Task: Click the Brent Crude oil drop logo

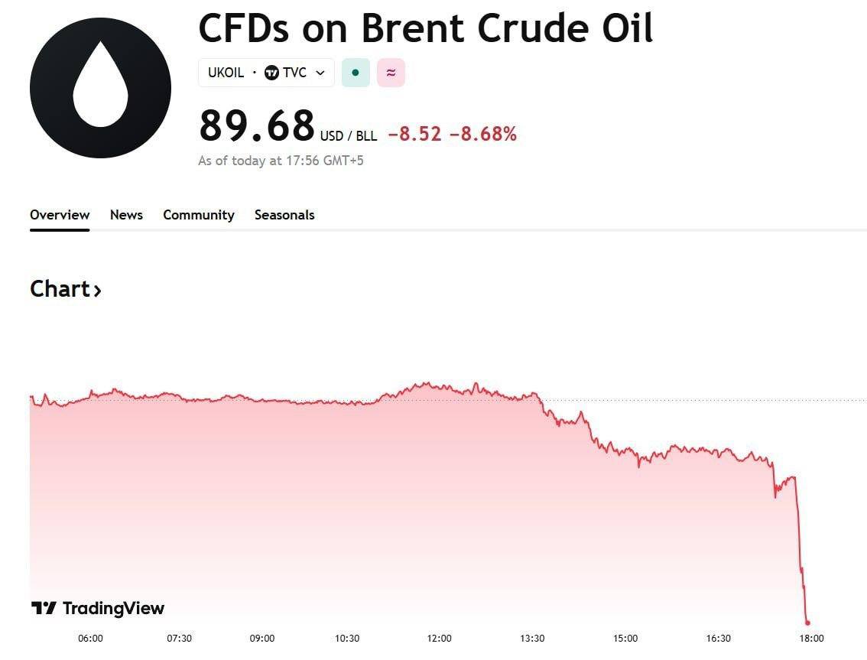Action: tap(100, 88)
